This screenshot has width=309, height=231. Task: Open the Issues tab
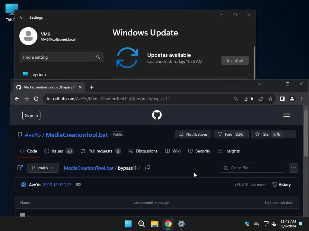(x=59, y=151)
